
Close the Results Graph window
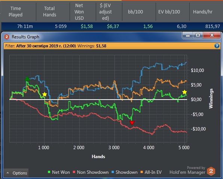[212, 35]
